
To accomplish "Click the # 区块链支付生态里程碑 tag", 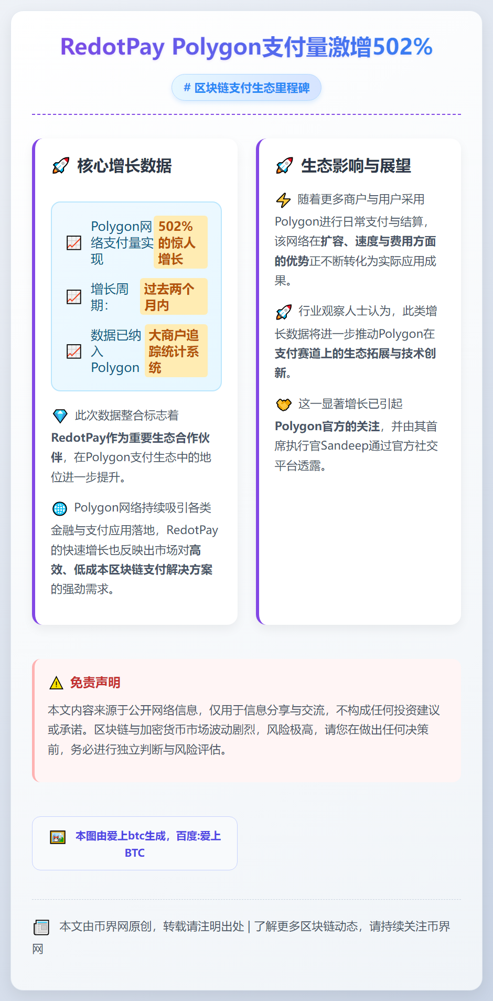I will point(246,88).
